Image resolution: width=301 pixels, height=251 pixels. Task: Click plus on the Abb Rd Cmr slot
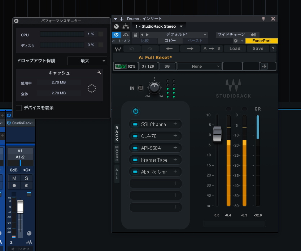coord(175,171)
